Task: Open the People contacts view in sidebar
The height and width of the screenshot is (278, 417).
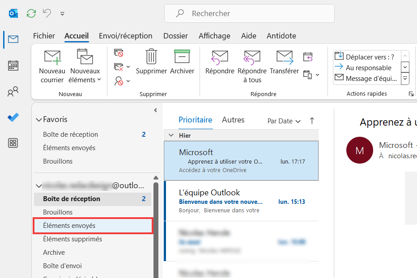Action: (x=13, y=92)
